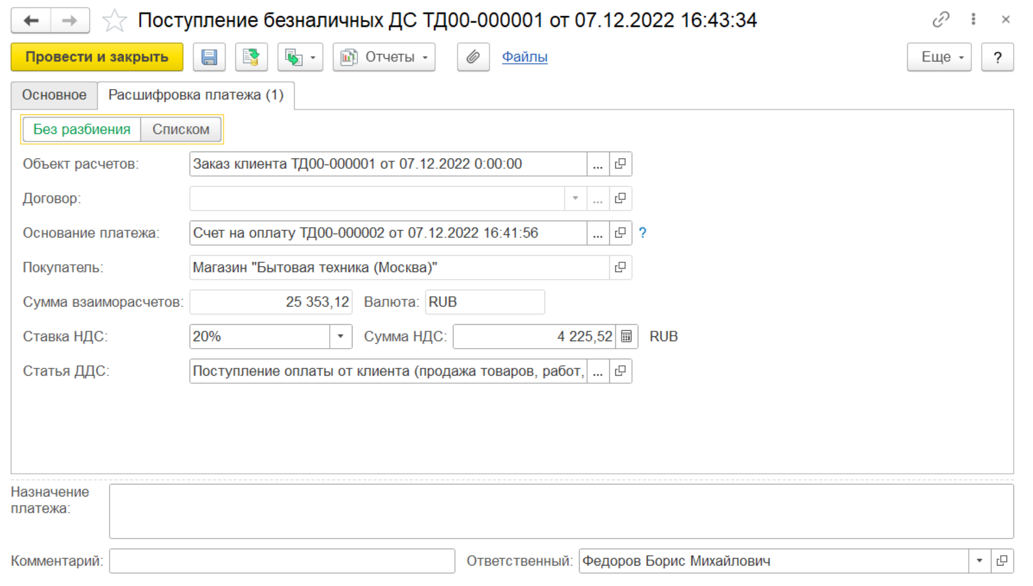Expand the Ставка НДС dropdown

341,337
